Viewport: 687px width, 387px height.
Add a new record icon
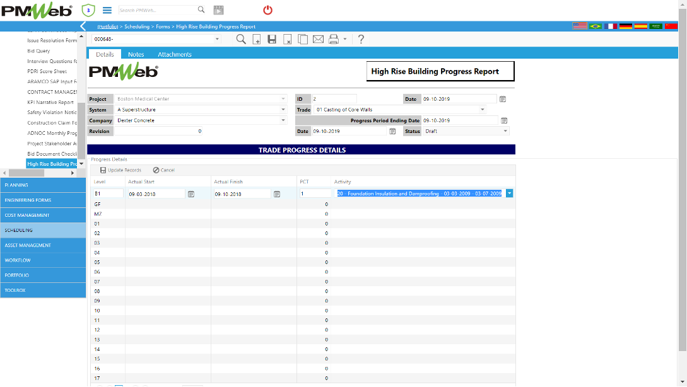[256, 40]
